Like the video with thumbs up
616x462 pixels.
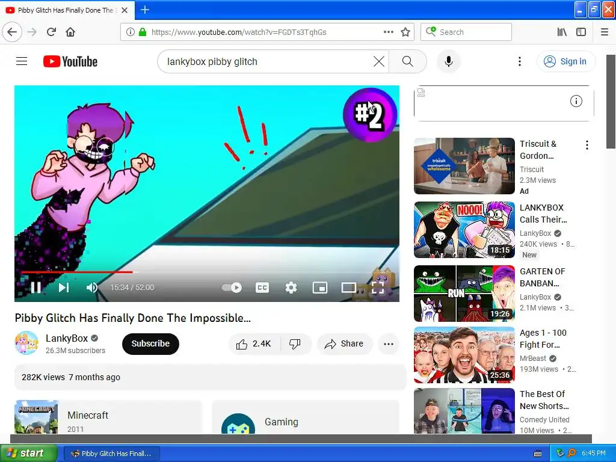click(254, 343)
